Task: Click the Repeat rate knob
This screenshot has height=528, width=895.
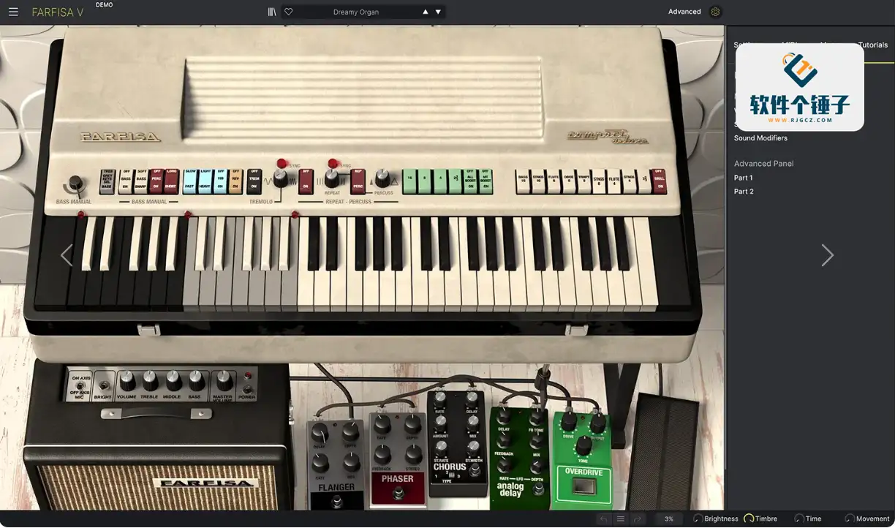Action: click(331, 176)
